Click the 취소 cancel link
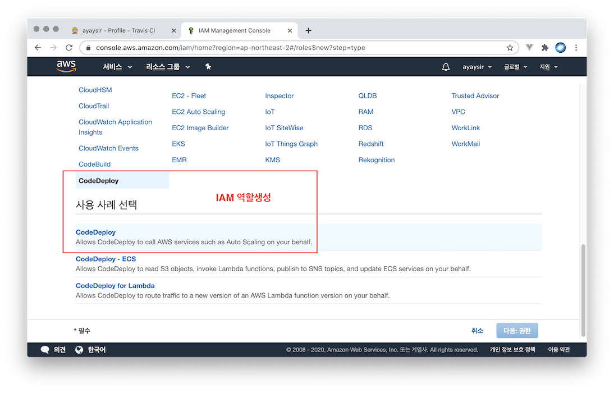This screenshot has width=614, height=393. pyautogui.click(x=477, y=331)
